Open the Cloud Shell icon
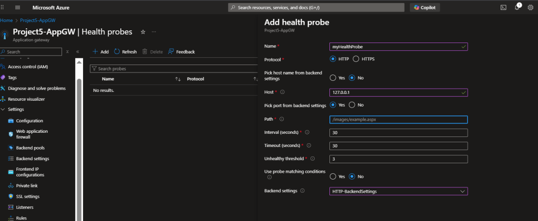Image resolution: width=538 pixels, height=221 pixels. pyautogui.click(x=503, y=7)
